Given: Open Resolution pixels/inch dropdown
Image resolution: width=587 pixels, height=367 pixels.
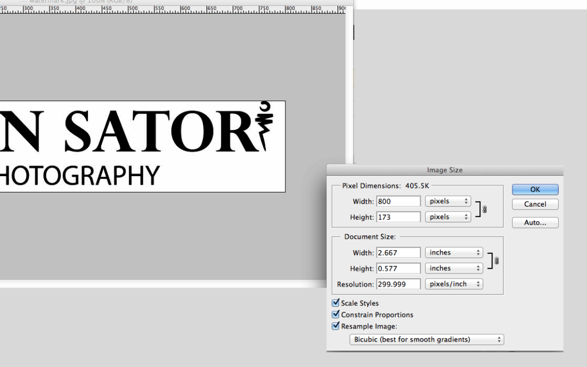Looking at the screenshot, I should [454, 284].
